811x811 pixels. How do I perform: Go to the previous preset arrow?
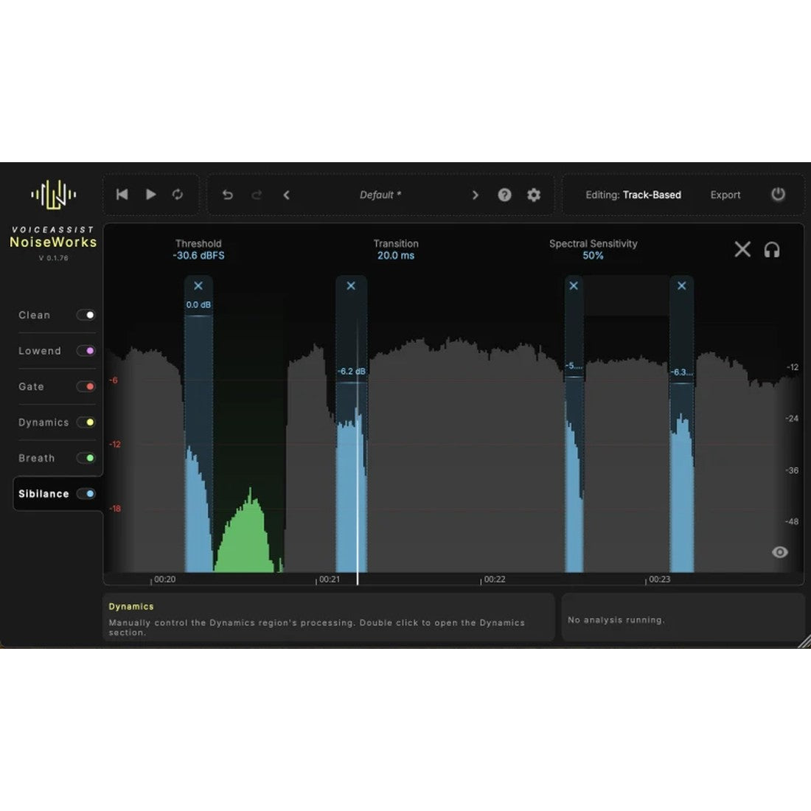[x=287, y=195]
